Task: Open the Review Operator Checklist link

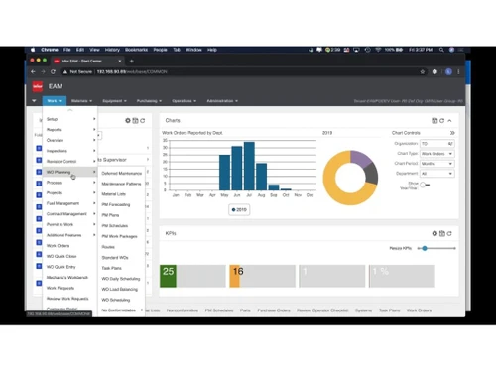Action: 322,310
